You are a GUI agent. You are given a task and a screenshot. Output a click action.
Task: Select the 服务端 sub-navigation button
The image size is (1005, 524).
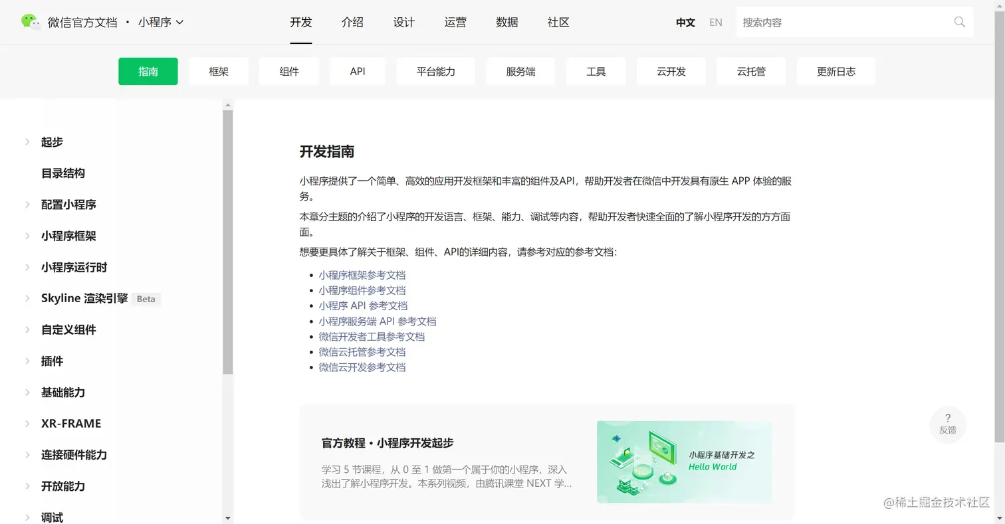520,71
